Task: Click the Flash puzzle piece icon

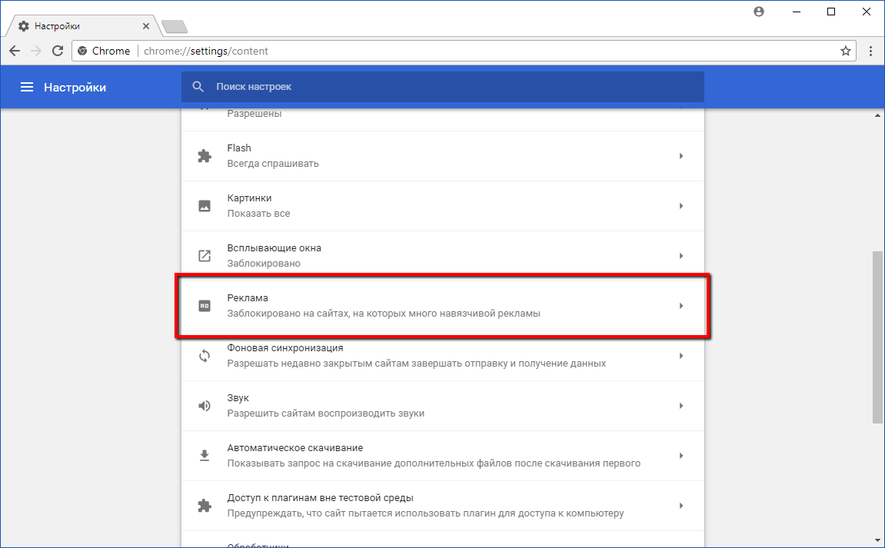Action: point(205,156)
